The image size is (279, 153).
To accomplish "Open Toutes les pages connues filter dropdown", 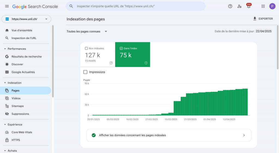I will 87,32.
